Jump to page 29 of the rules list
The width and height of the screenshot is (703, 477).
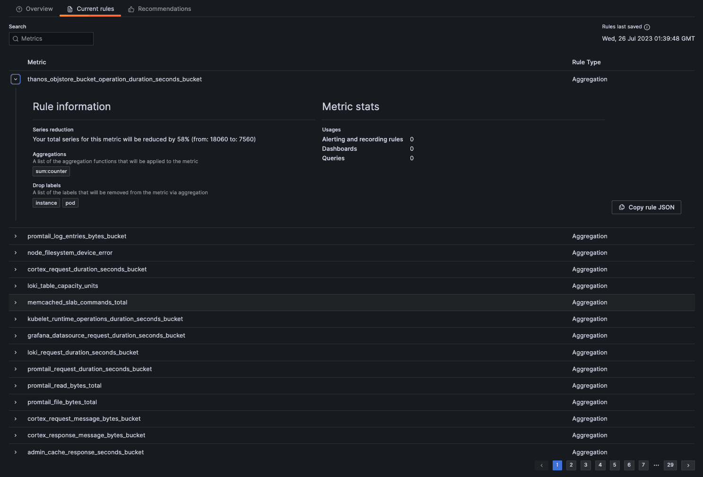tap(670, 465)
